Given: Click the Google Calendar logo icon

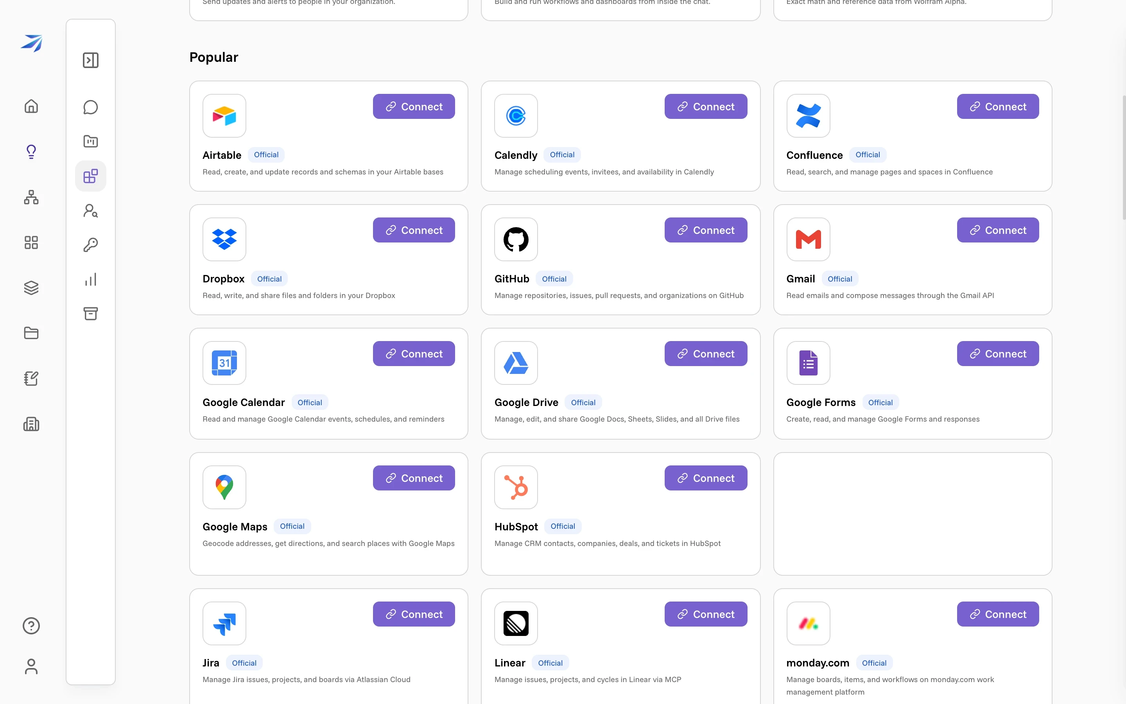Looking at the screenshot, I should tap(224, 363).
